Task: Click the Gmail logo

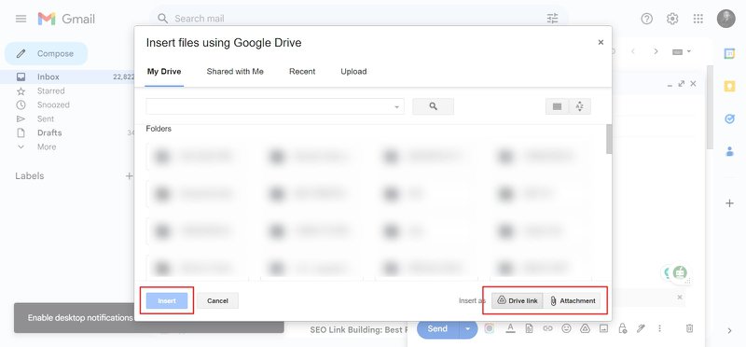Action: [66, 19]
